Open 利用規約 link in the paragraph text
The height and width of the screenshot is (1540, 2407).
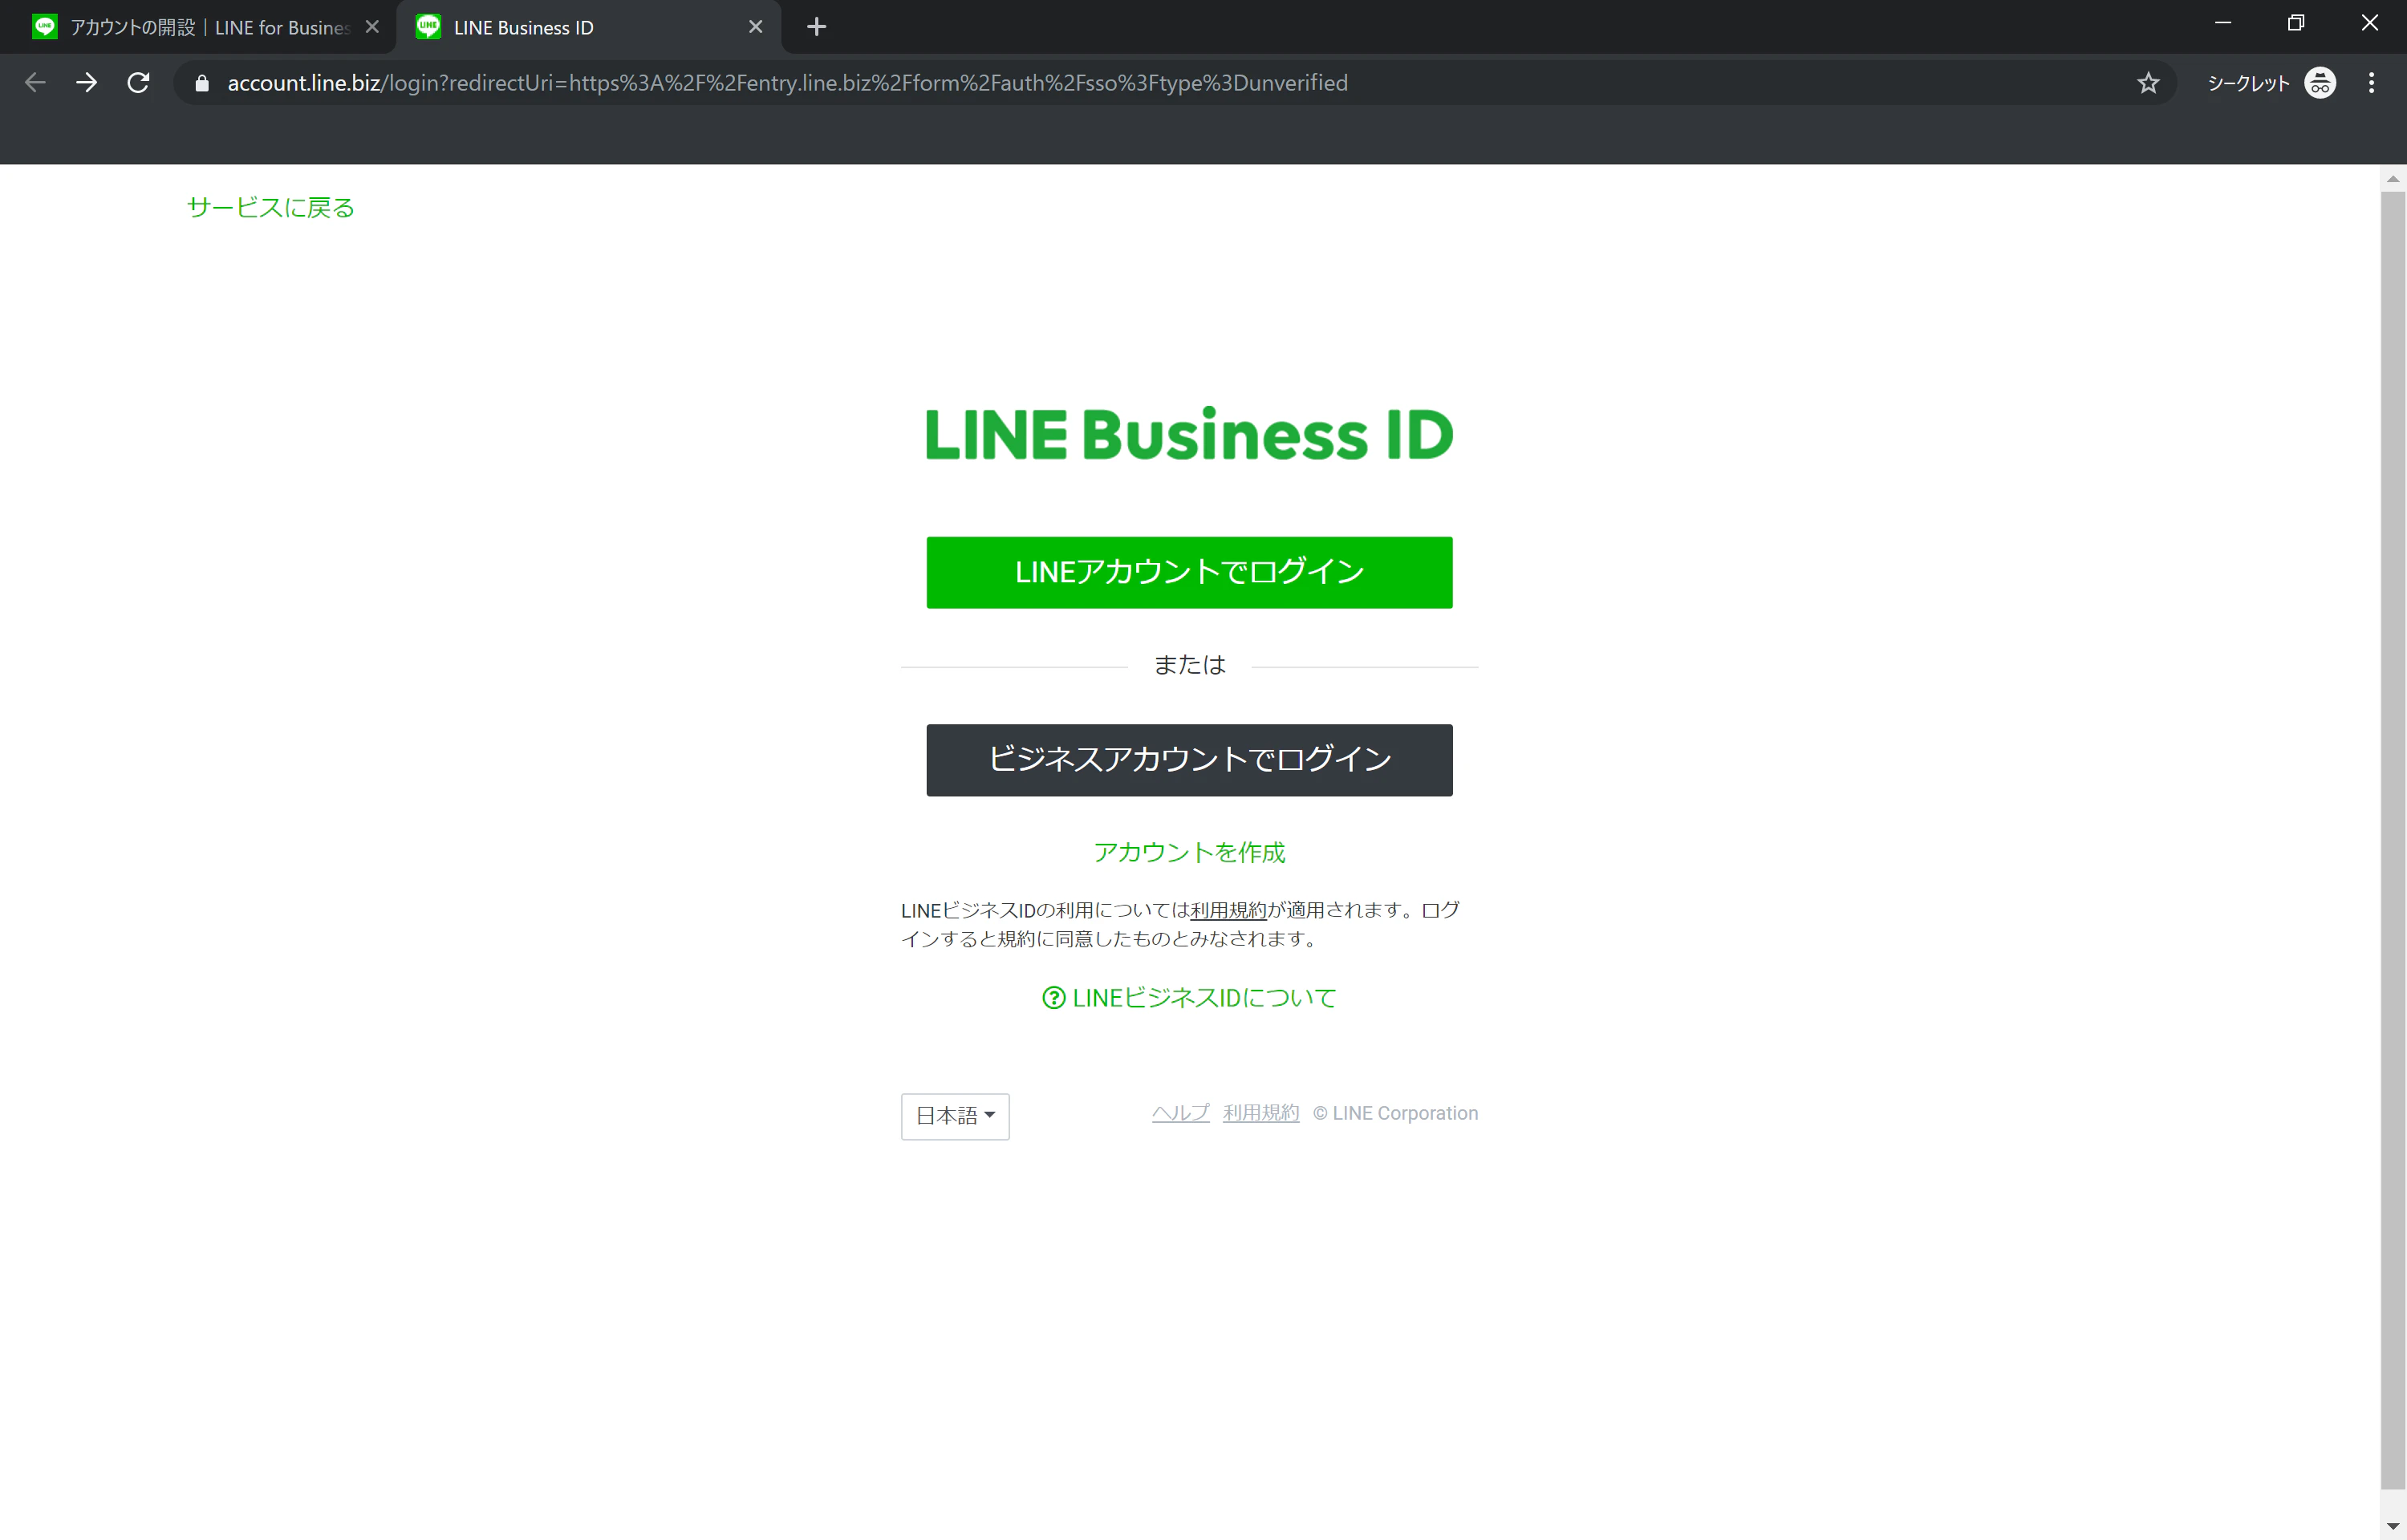(1228, 910)
